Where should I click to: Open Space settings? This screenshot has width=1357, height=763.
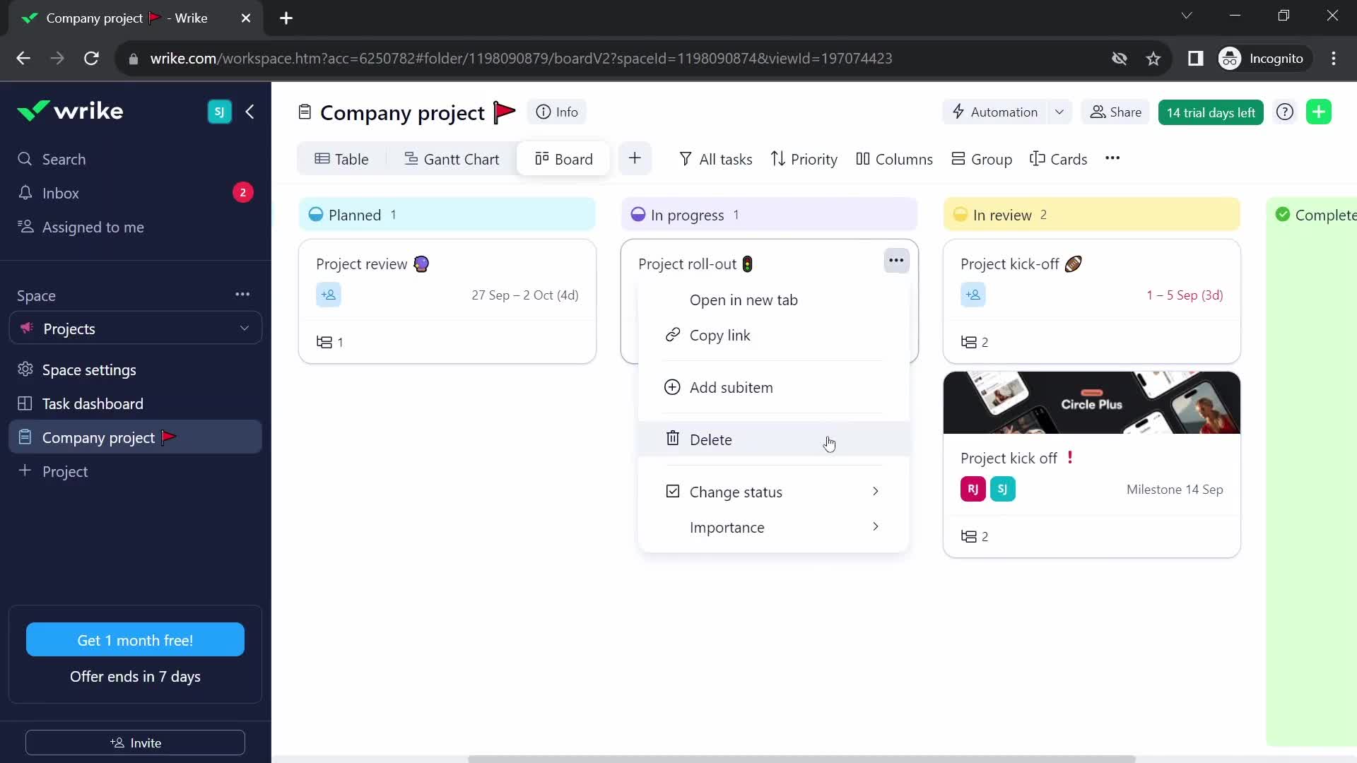[x=135, y=369]
